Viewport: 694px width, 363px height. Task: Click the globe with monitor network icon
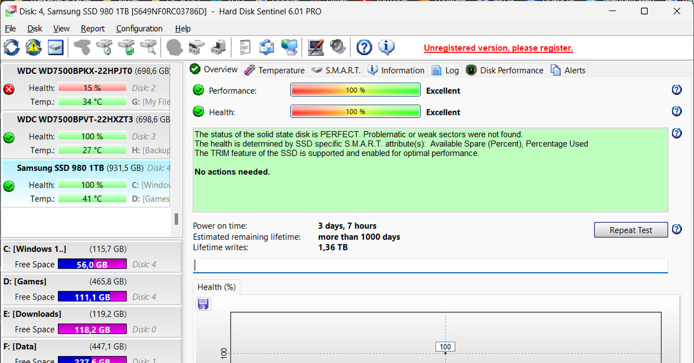pyautogui.click(x=289, y=47)
